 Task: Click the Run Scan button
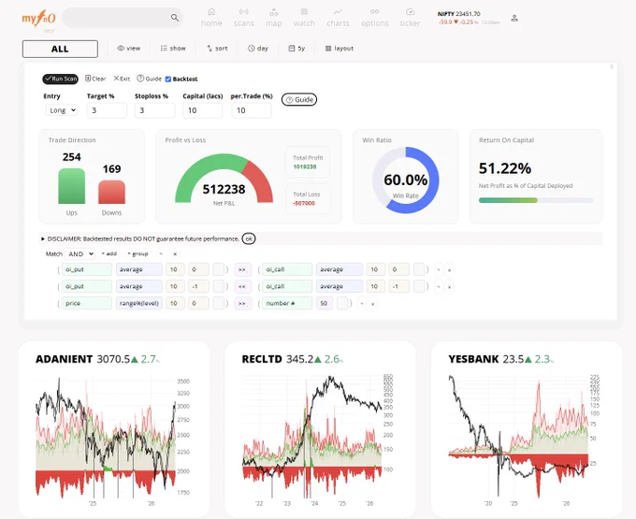click(61, 79)
